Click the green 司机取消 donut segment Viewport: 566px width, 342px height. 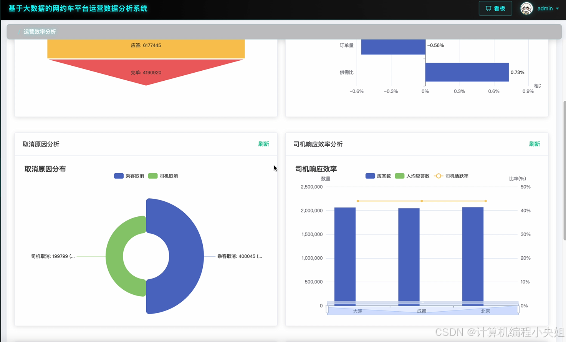114,256
